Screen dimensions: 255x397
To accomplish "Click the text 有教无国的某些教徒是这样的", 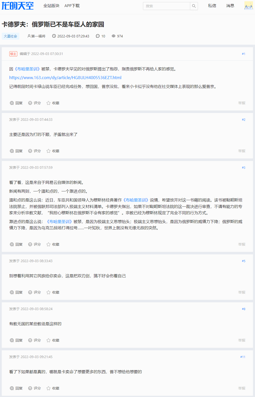I will point(35,324).
